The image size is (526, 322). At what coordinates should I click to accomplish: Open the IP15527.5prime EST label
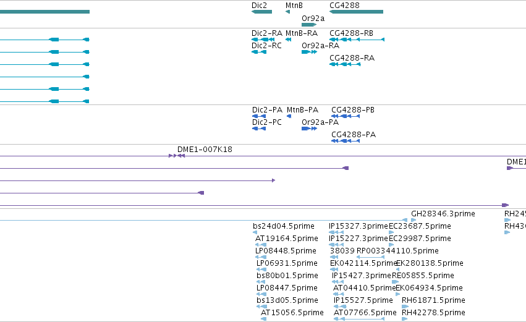pyautogui.click(x=363, y=301)
